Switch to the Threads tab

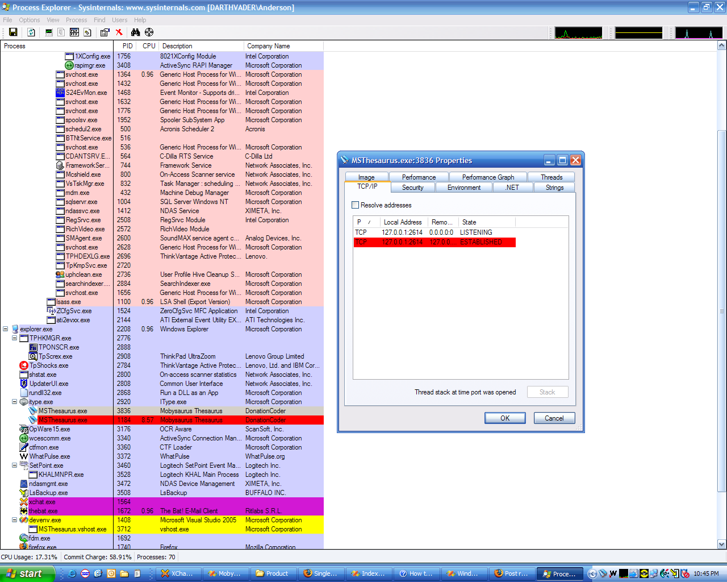[551, 177]
